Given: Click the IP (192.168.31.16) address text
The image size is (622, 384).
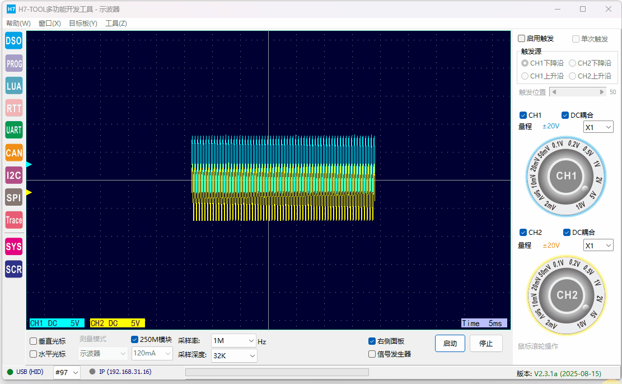Looking at the screenshot, I should point(125,372).
